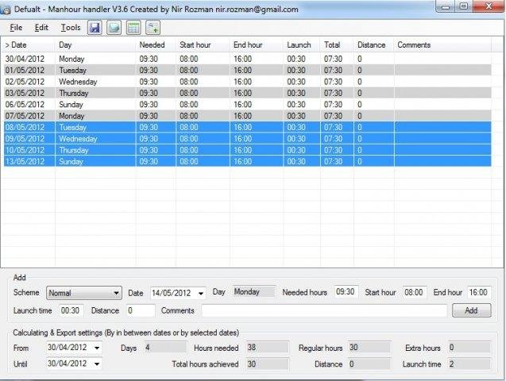The height and width of the screenshot is (381, 506).
Task: Click the Days value field showing 4
Action: pyautogui.click(x=165, y=348)
